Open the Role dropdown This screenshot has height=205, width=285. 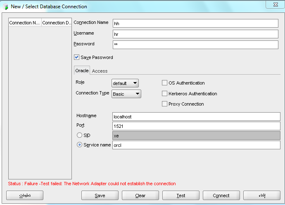tap(125, 83)
